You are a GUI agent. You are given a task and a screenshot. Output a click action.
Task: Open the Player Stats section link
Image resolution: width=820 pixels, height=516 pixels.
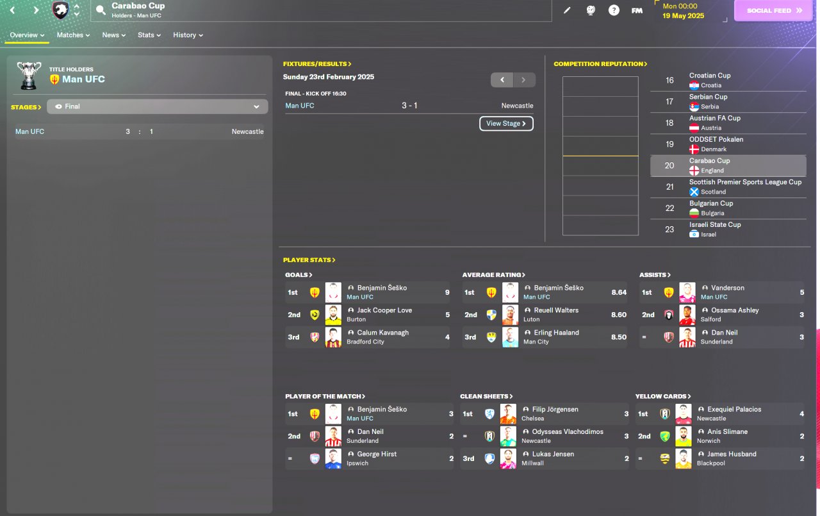tap(309, 260)
